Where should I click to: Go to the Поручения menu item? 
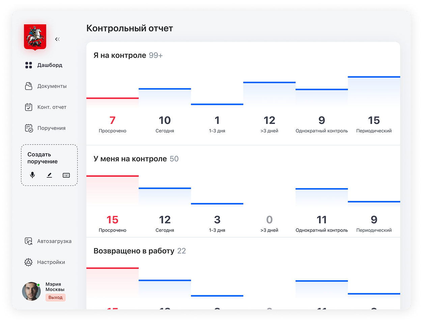click(x=51, y=128)
